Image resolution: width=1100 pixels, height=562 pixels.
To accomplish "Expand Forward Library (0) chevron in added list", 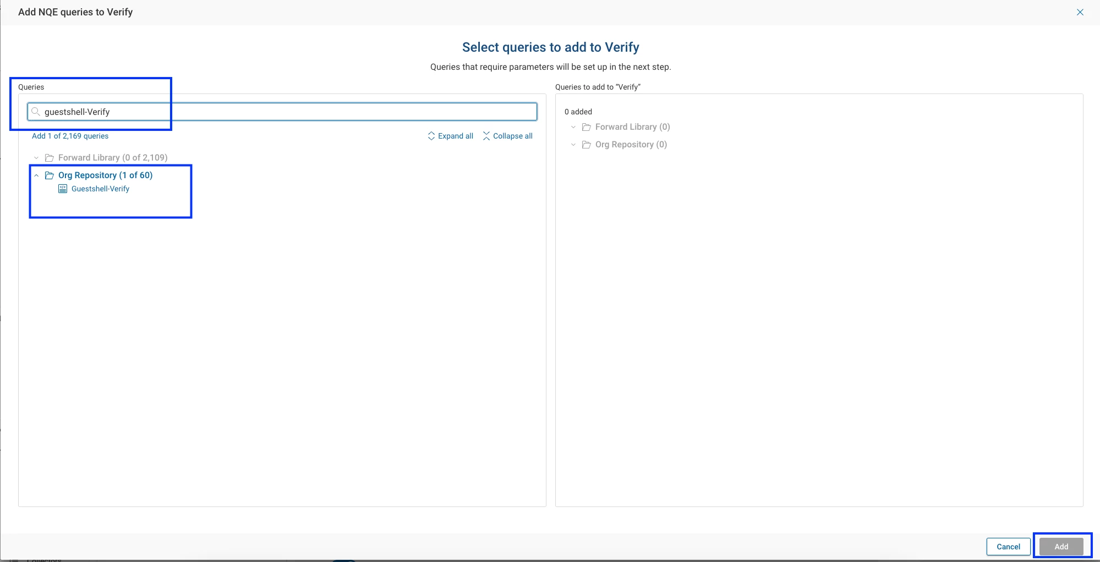I will [573, 127].
